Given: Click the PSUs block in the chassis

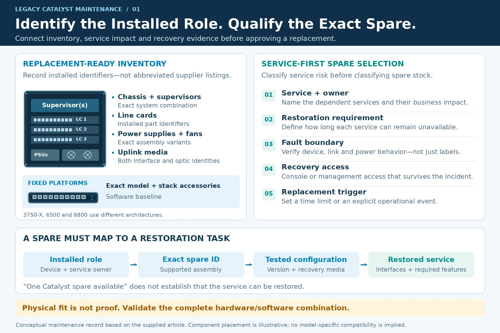Looking at the screenshot, I should (45, 155).
